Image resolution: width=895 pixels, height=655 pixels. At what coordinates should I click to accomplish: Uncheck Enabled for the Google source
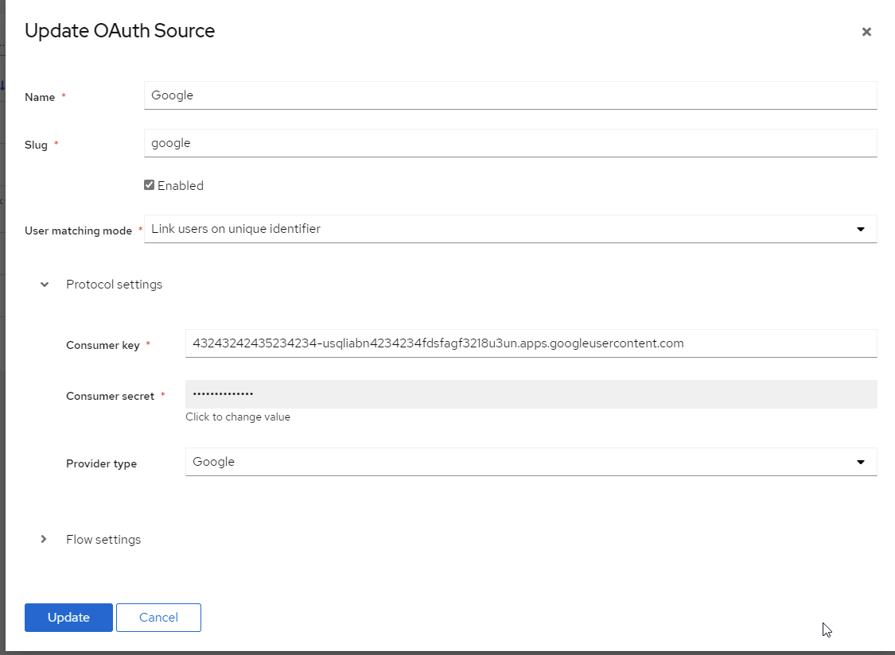[149, 184]
